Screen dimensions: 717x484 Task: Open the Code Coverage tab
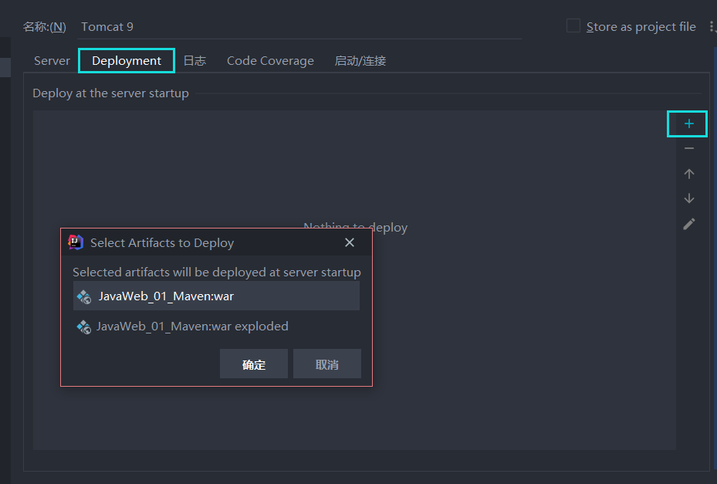[x=270, y=61]
